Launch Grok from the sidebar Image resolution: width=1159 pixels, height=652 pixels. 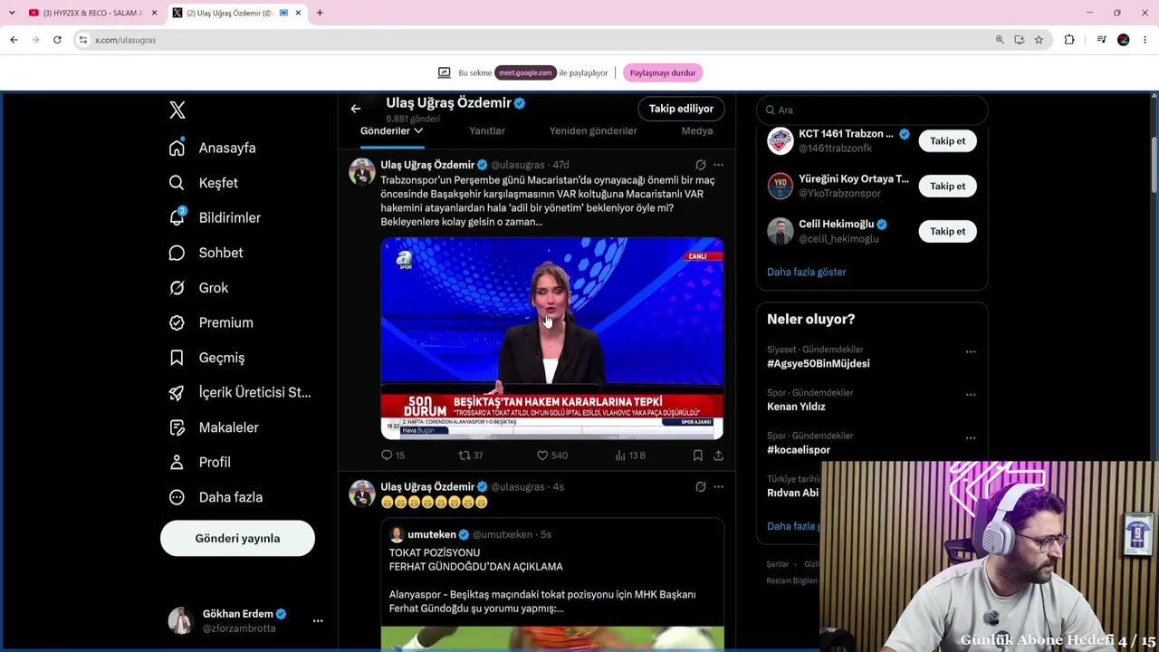tap(199, 288)
